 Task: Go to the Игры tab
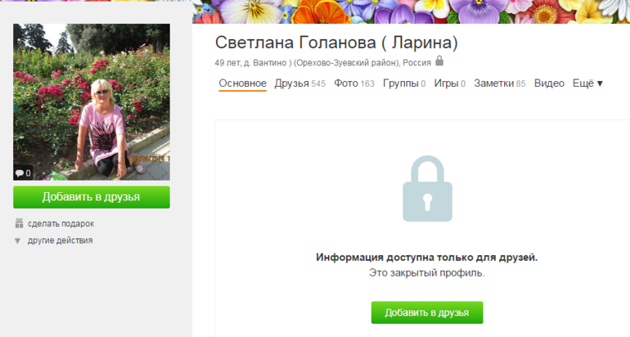pyautogui.click(x=449, y=83)
